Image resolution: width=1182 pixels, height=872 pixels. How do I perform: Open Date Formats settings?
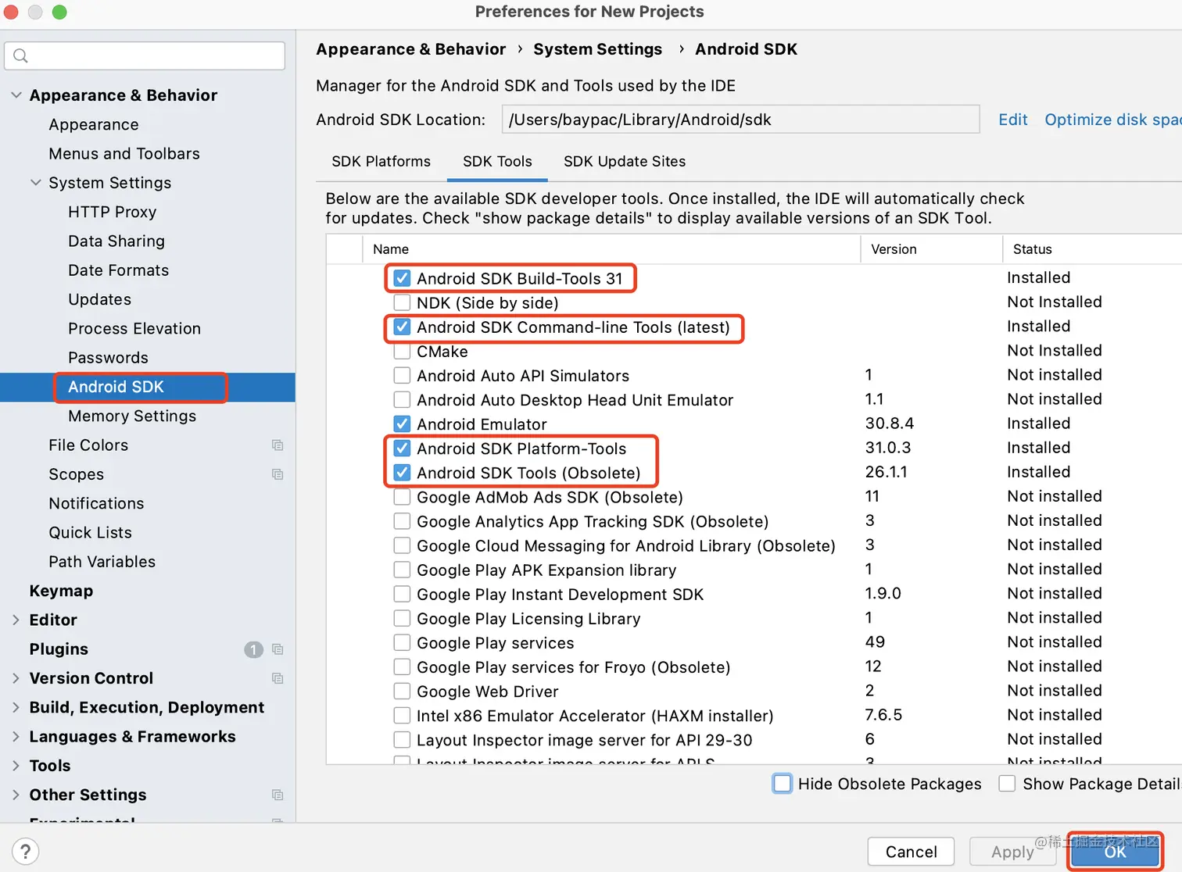coord(119,270)
